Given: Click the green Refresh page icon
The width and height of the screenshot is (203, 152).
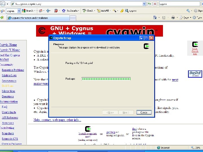Looking at the screenshot, I should pyautogui.click(x=149, y=4).
